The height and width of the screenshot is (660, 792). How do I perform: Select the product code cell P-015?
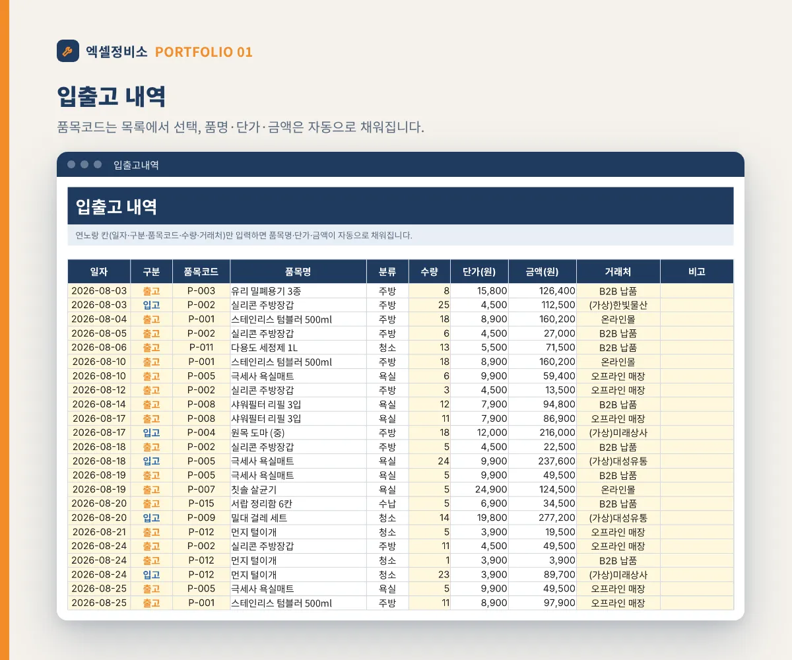[201, 504]
